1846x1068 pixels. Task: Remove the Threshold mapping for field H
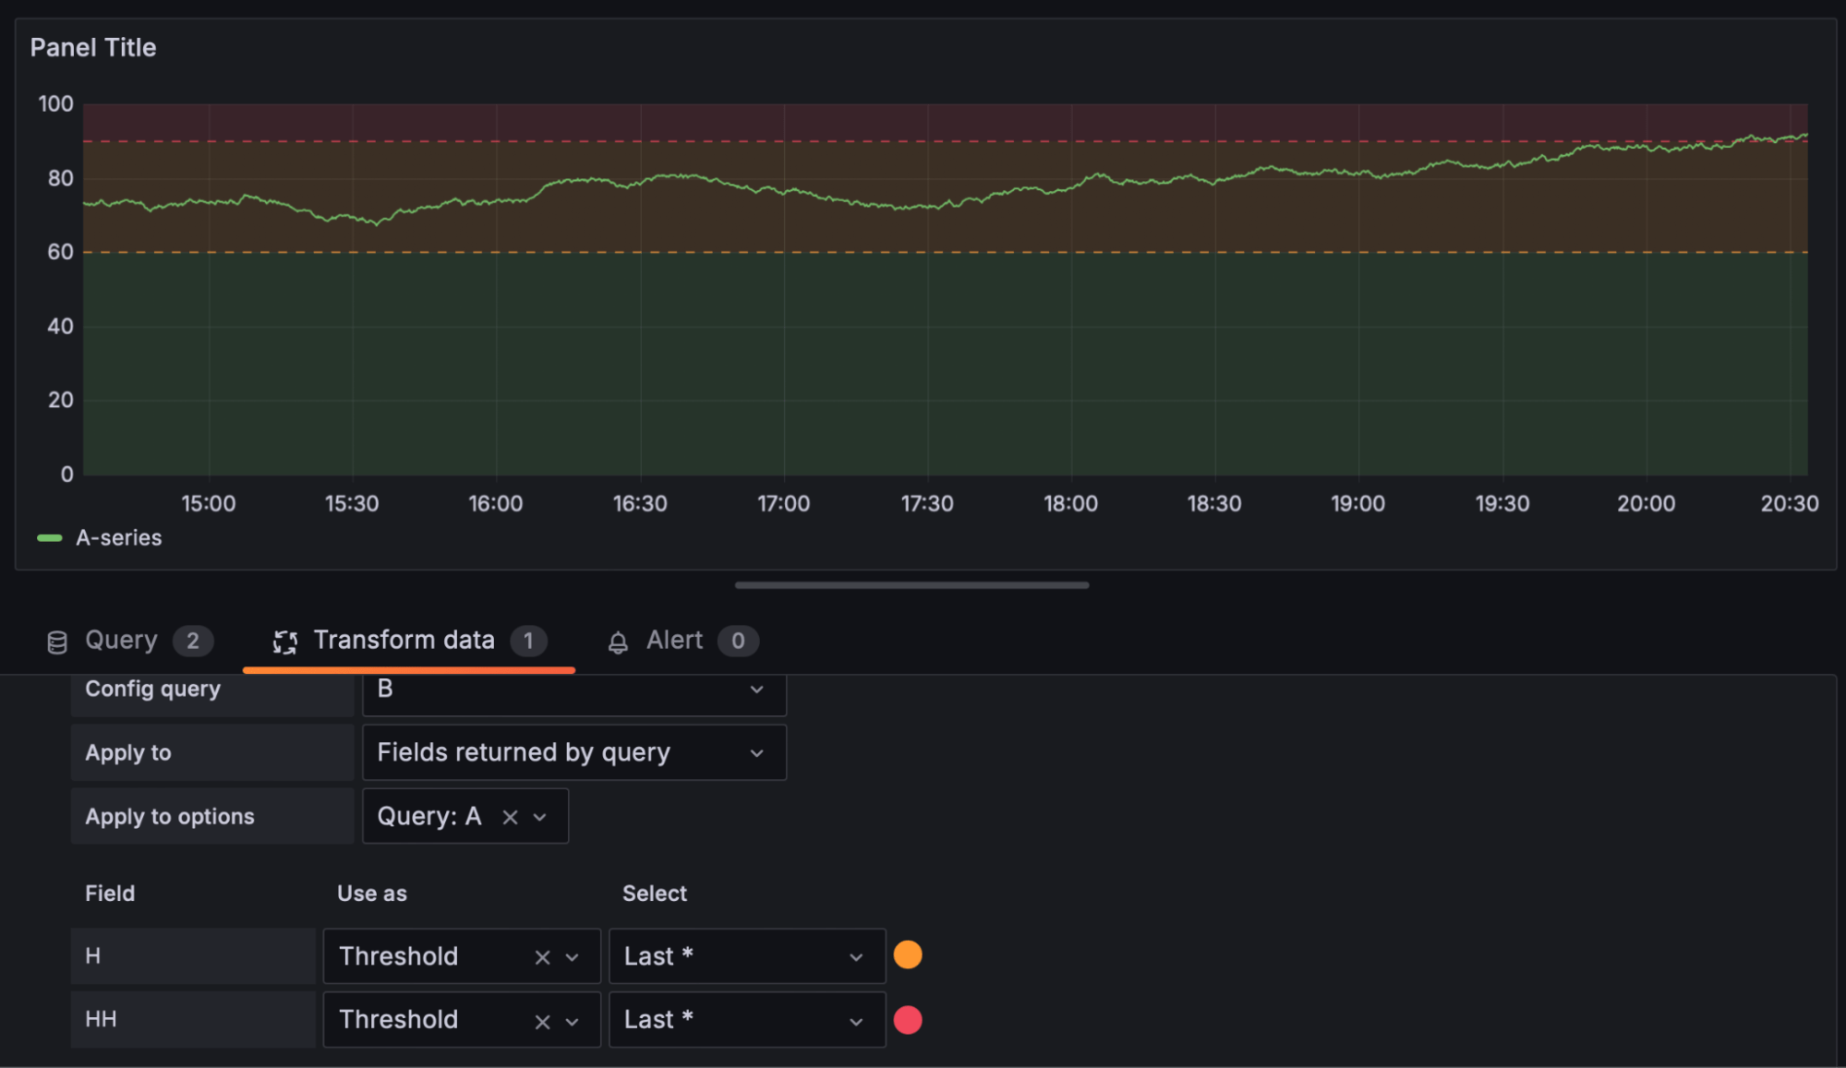point(542,956)
